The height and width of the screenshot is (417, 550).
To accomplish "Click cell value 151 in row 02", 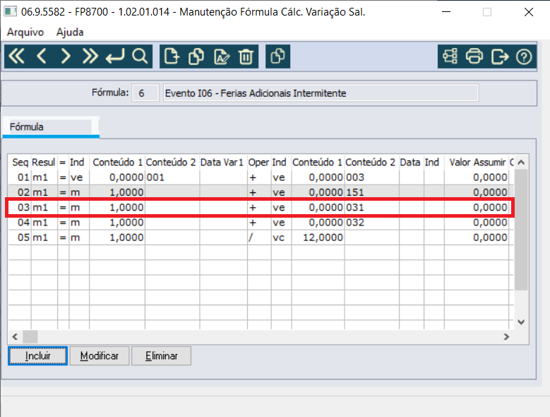I will point(355,192).
